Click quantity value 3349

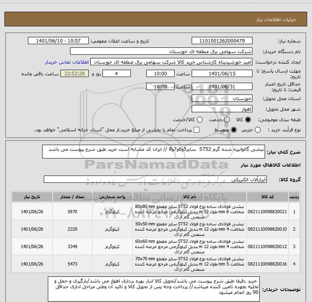(73, 246)
